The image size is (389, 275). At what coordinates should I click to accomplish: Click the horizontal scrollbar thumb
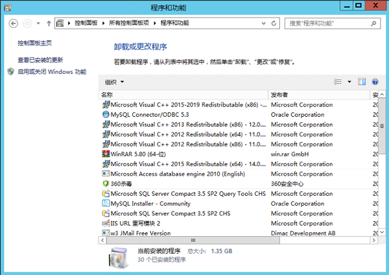[x=193, y=240]
